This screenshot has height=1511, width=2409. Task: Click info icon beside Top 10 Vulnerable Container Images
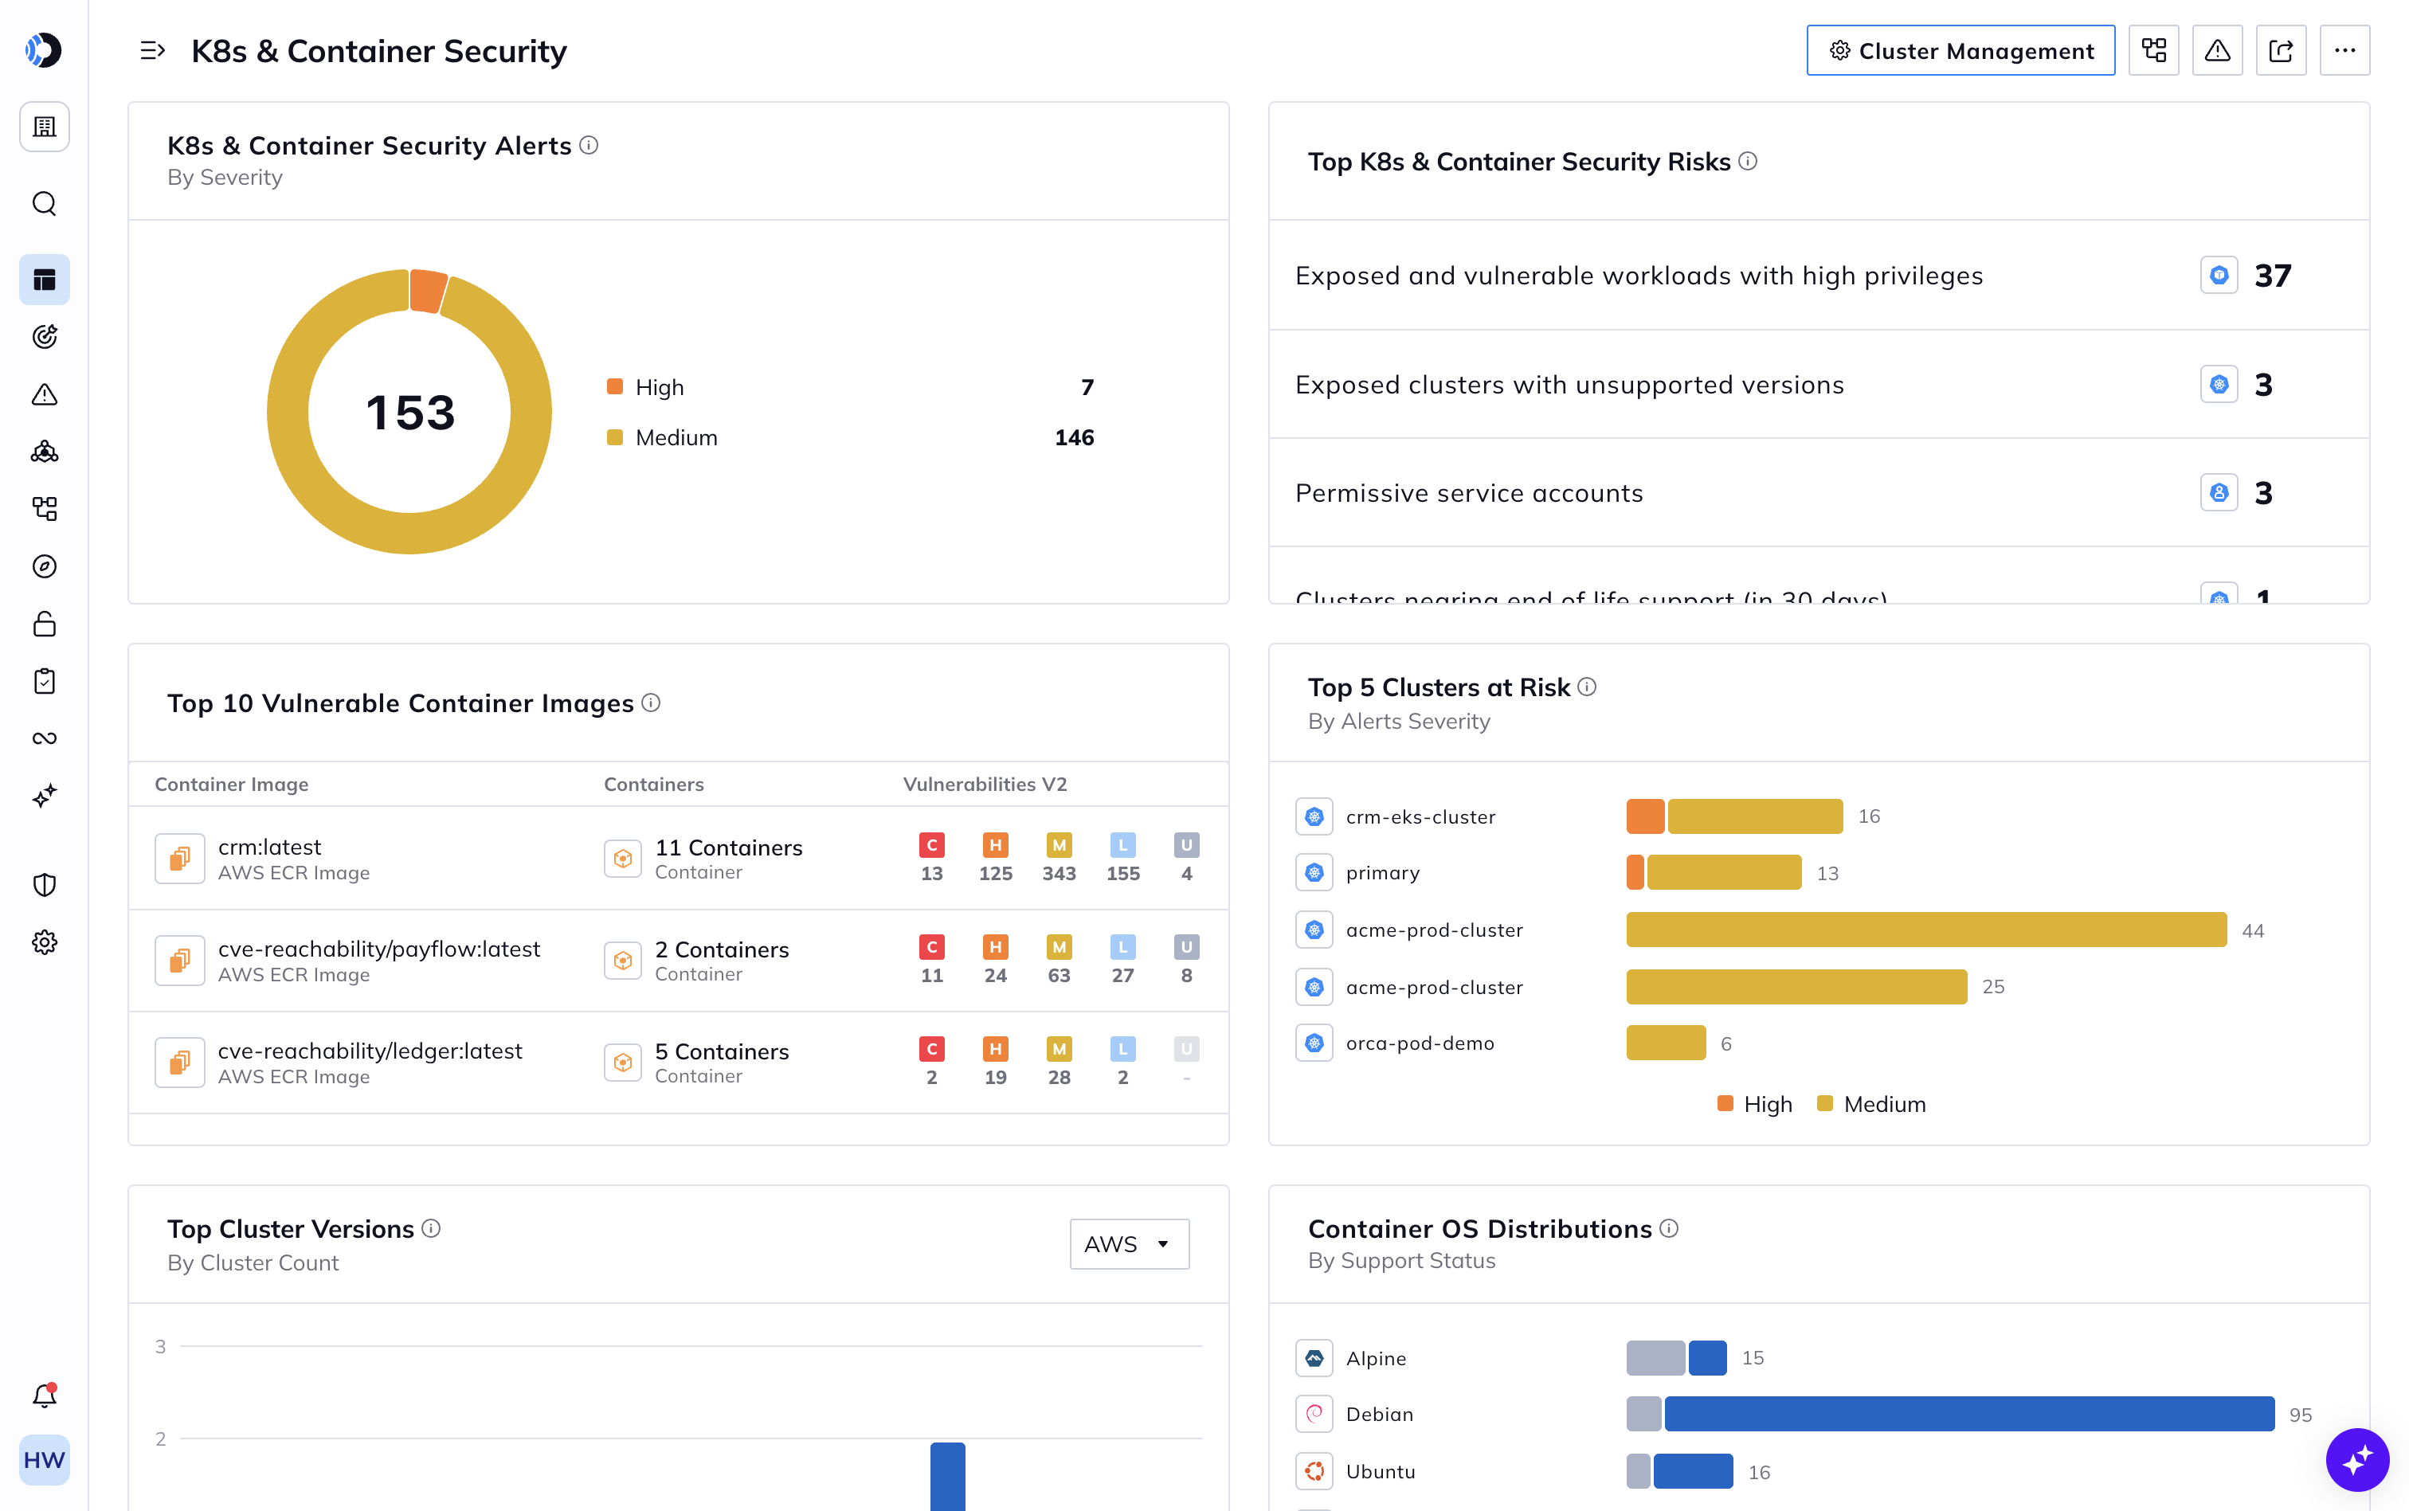[x=651, y=703]
